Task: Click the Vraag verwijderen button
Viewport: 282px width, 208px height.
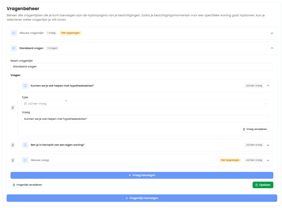Action: coord(255,129)
